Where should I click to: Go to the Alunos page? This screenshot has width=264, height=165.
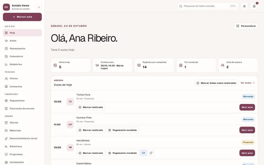22,79
